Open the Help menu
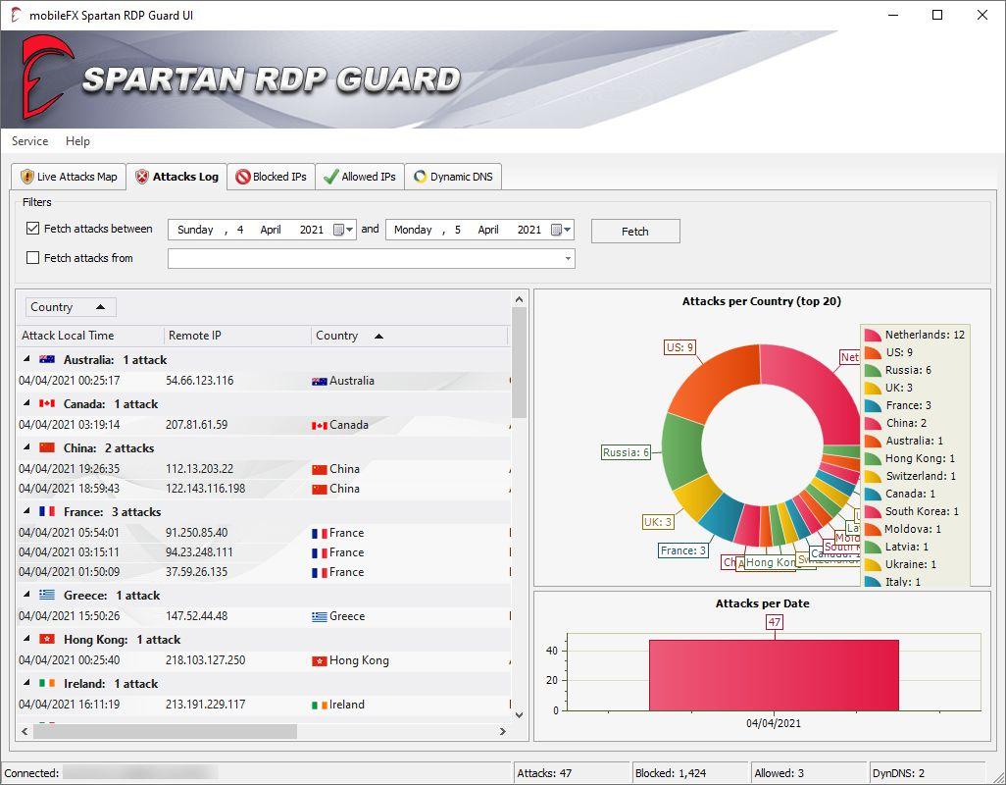1006x785 pixels. [77, 141]
